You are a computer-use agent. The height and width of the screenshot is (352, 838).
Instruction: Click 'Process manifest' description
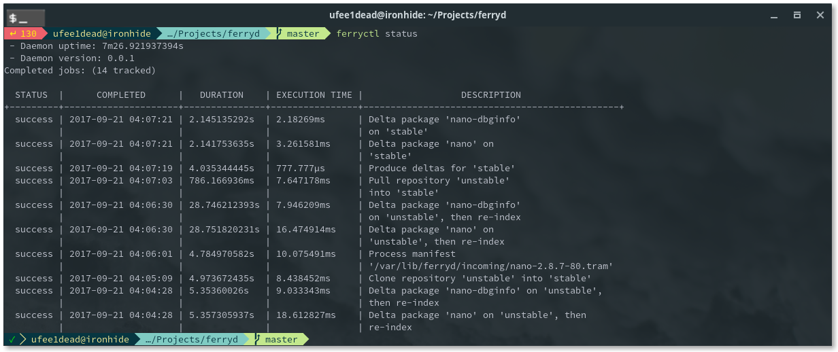click(x=412, y=253)
